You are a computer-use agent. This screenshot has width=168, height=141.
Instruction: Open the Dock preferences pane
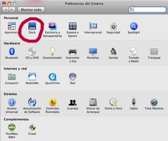(x=32, y=26)
